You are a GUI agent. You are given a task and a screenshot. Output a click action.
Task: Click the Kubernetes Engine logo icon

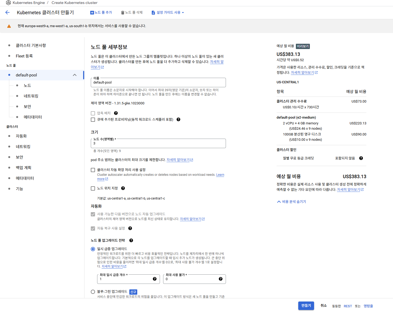coord(8,3)
